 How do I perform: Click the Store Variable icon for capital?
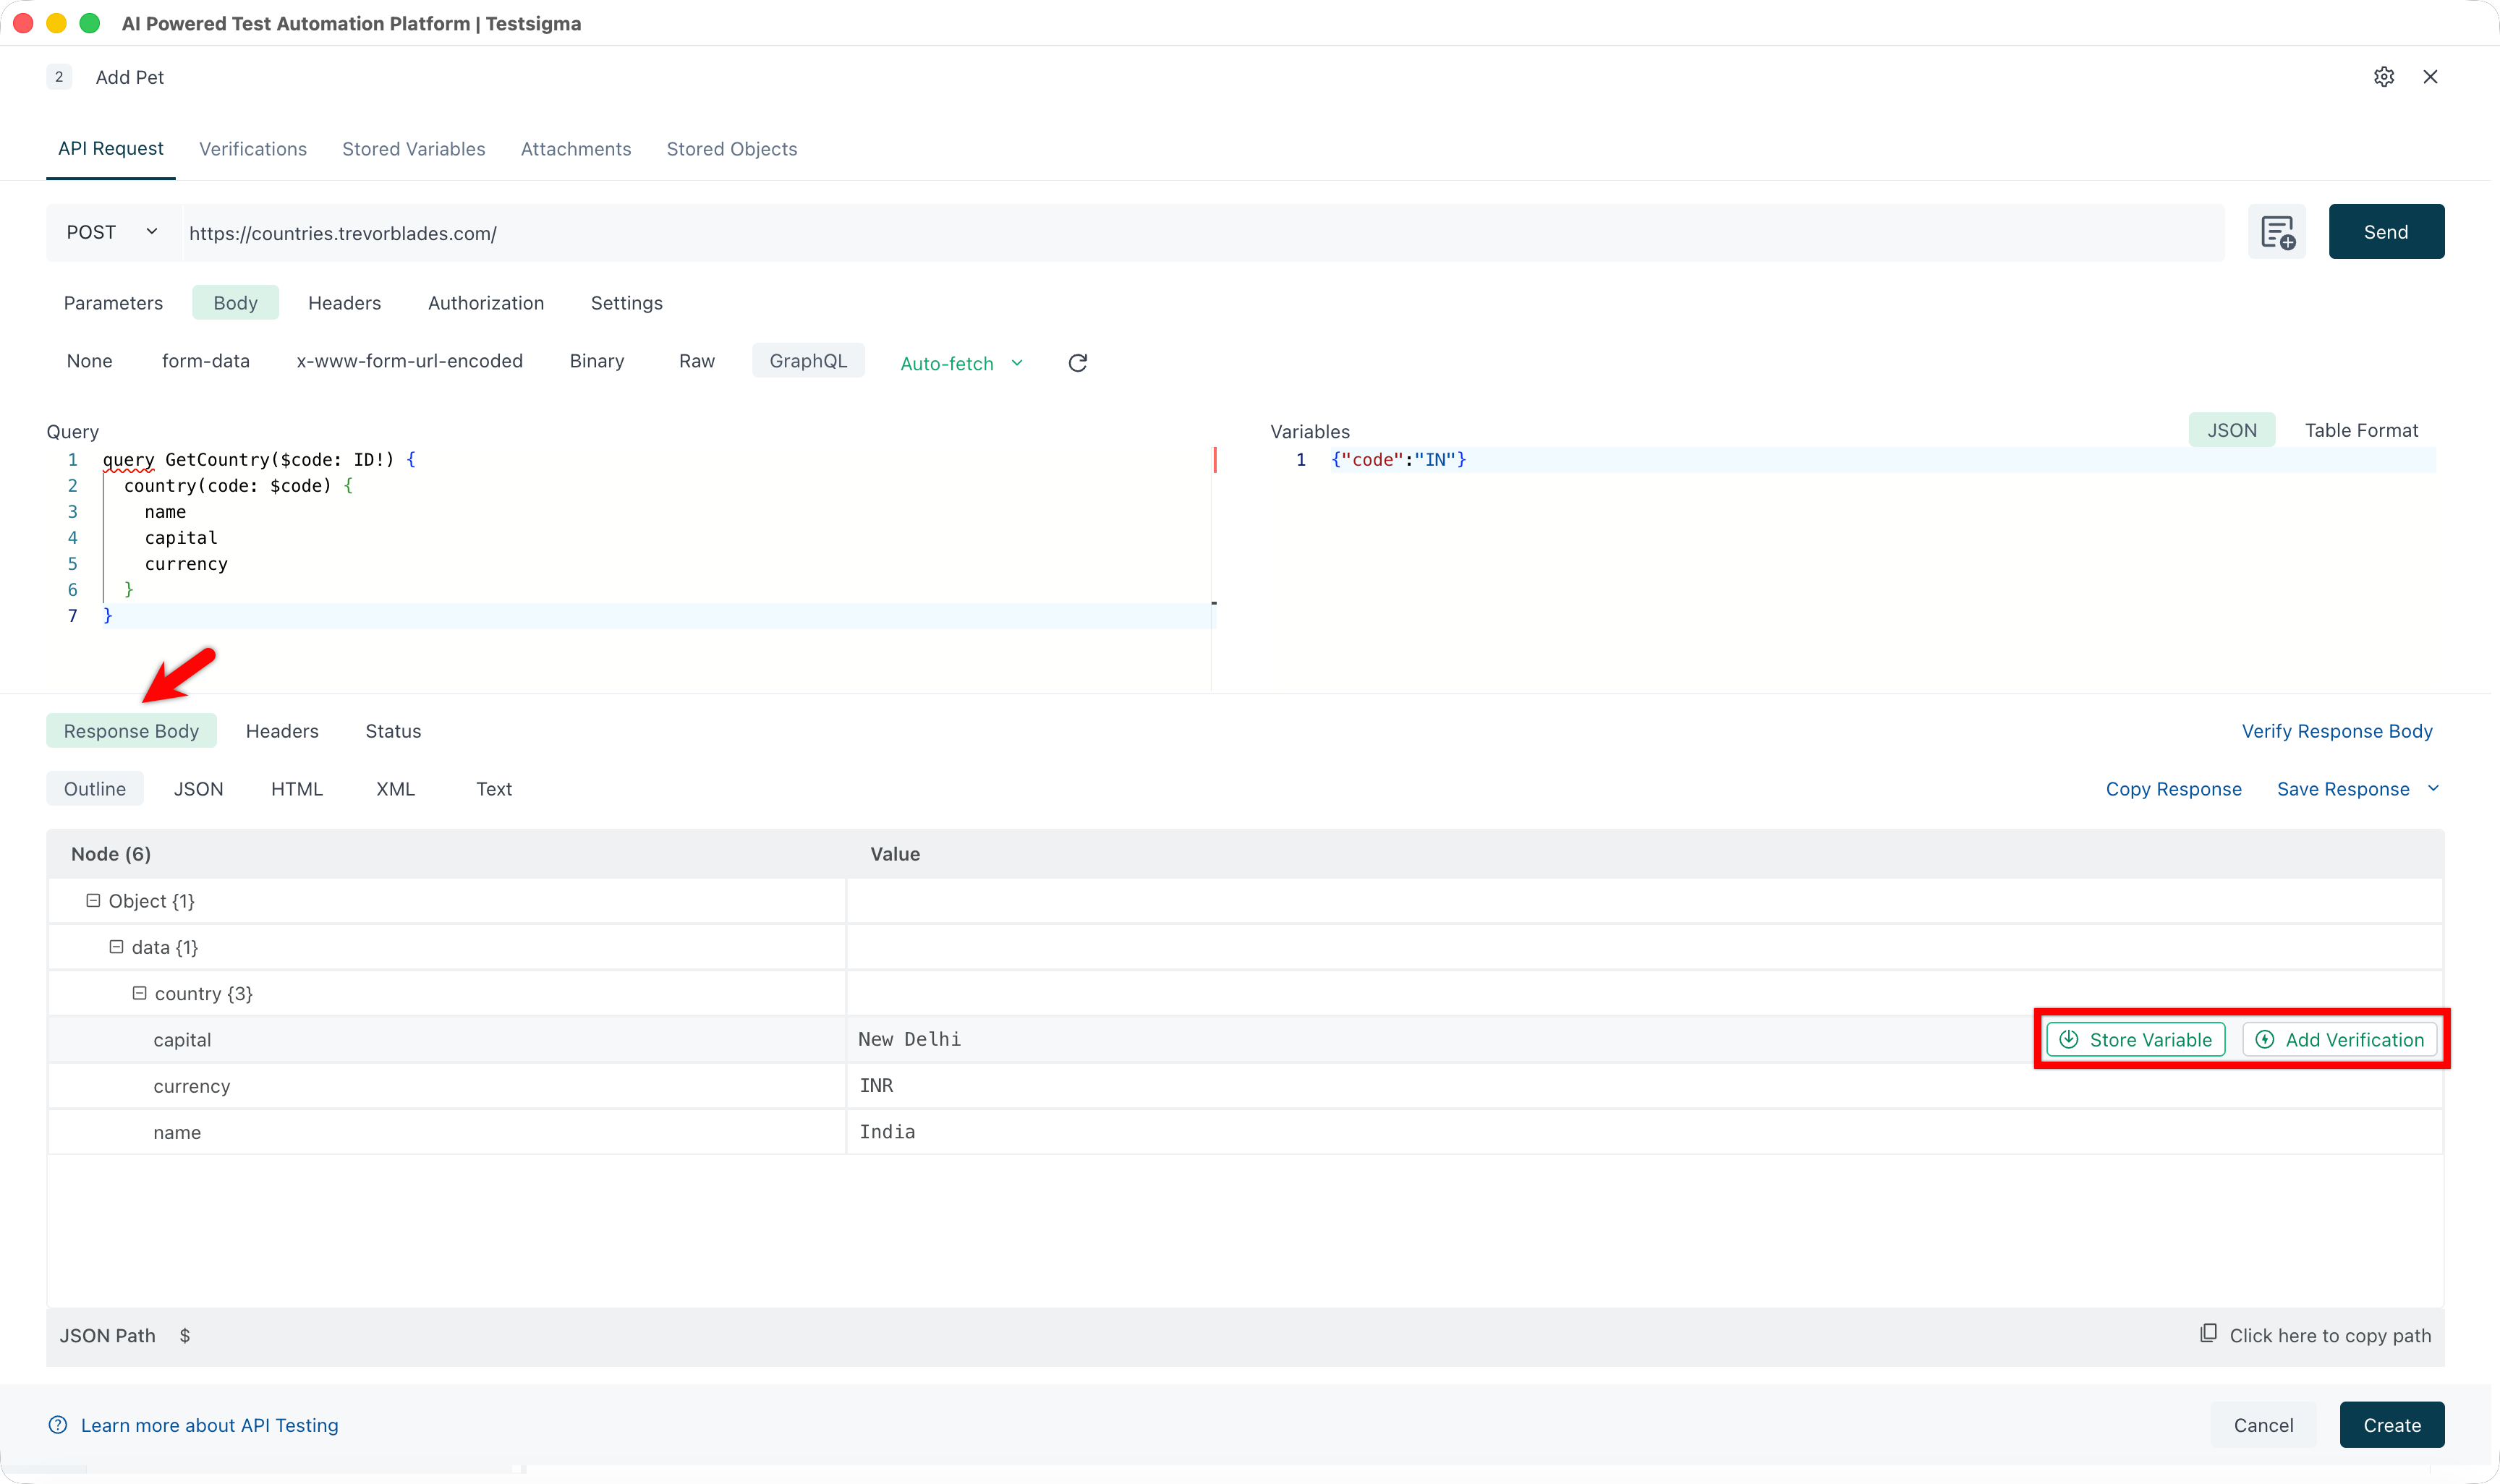click(2069, 1039)
